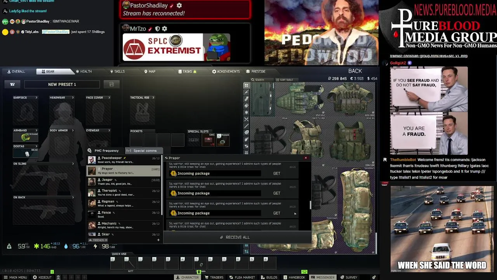Click the save preset floppy disk icon

coord(111,84)
